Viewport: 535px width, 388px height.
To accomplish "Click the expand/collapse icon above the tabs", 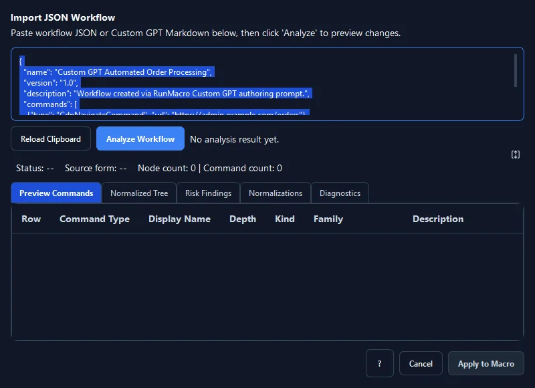I will point(515,155).
